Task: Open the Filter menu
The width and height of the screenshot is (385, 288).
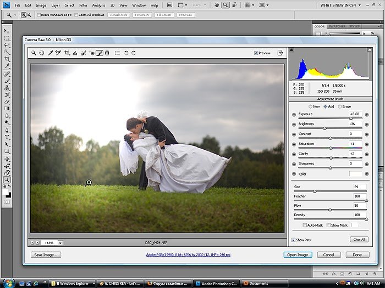Action: [83, 5]
